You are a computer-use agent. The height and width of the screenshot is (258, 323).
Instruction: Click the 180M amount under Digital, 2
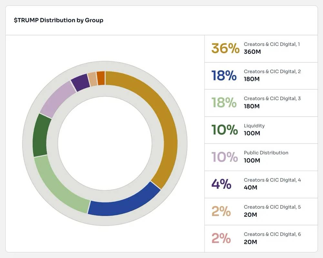click(x=252, y=79)
